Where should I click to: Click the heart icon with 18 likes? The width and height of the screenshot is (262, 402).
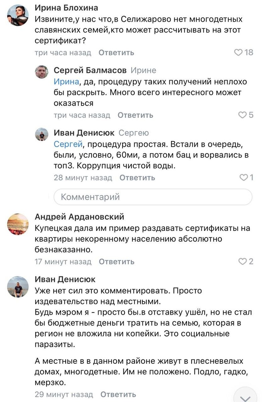click(x=238, y=52)
